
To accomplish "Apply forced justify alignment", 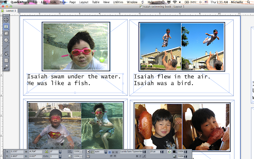I will (115, 156).
